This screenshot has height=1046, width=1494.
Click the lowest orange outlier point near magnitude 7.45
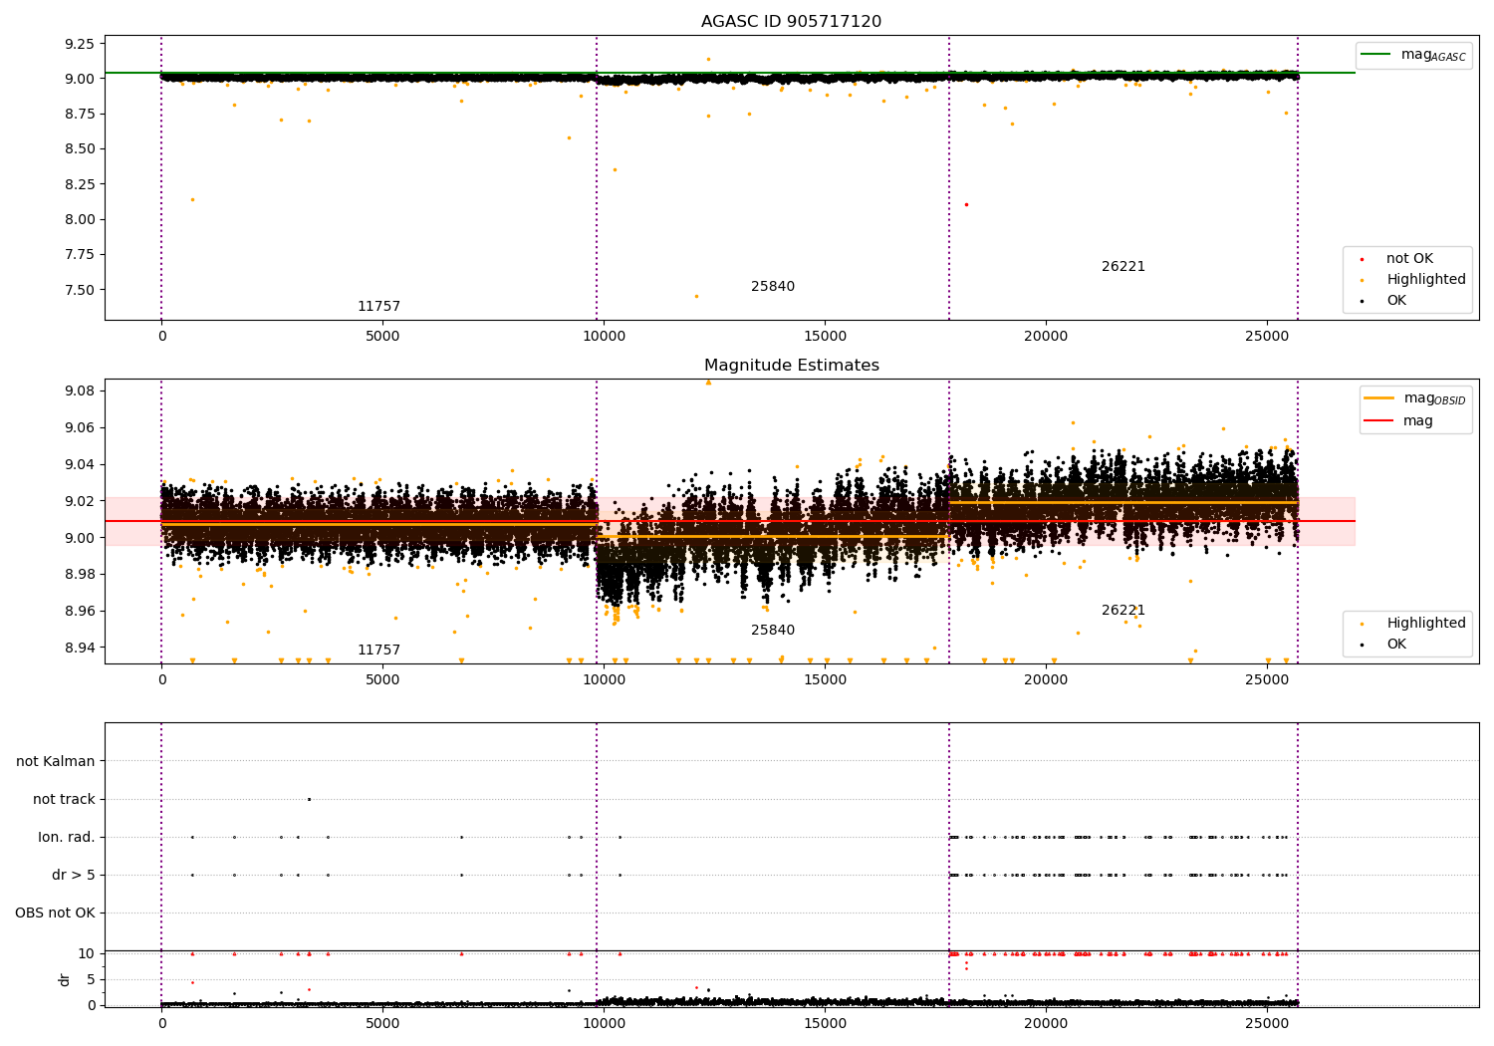point(696,296)
